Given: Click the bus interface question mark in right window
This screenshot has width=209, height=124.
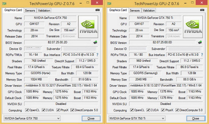Looking at the screenshot, I should pos(202,54).
